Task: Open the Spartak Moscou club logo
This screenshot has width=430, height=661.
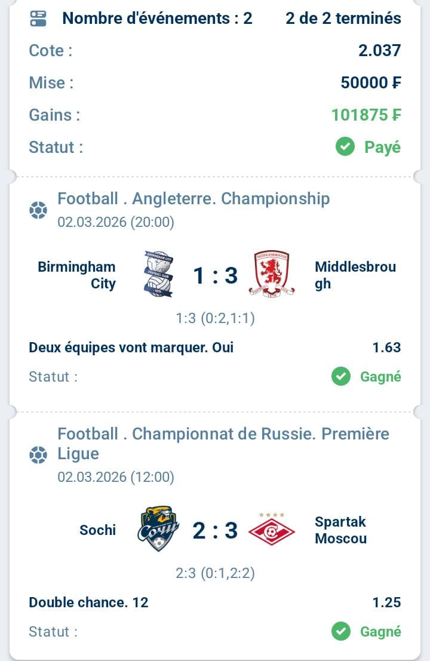Action: click(x=272, y=529)
